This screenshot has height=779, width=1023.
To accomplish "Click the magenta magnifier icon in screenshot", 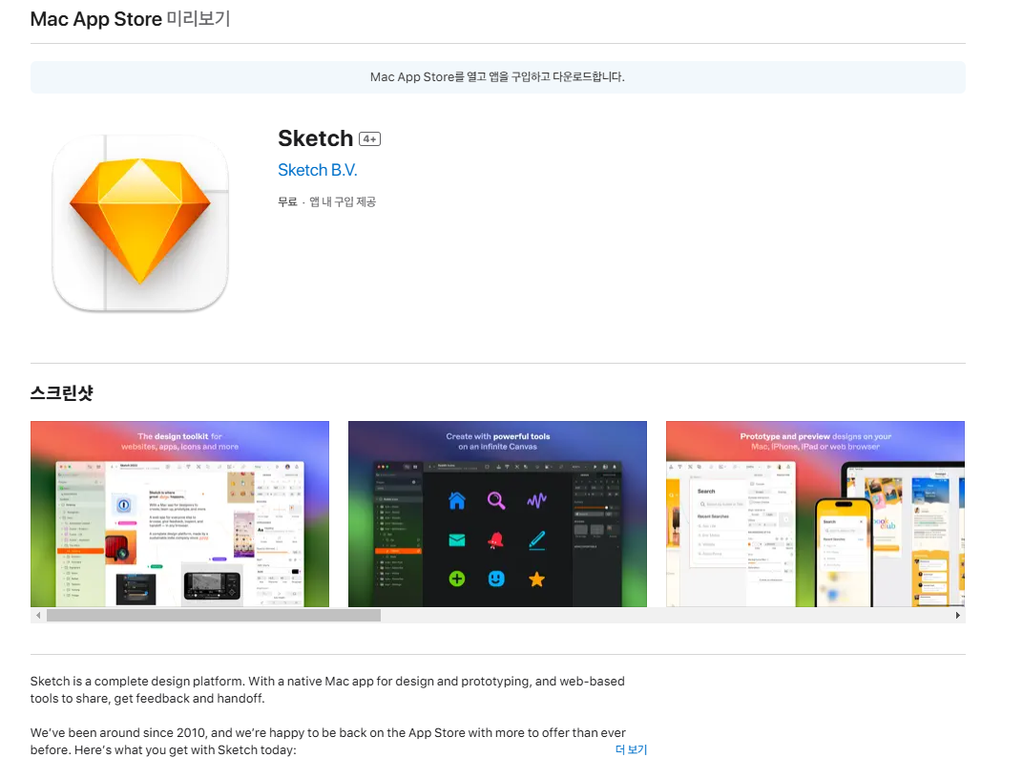I will click(496, 500).
